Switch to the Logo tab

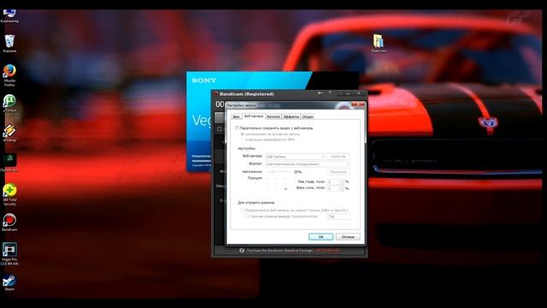click(273, 116)
